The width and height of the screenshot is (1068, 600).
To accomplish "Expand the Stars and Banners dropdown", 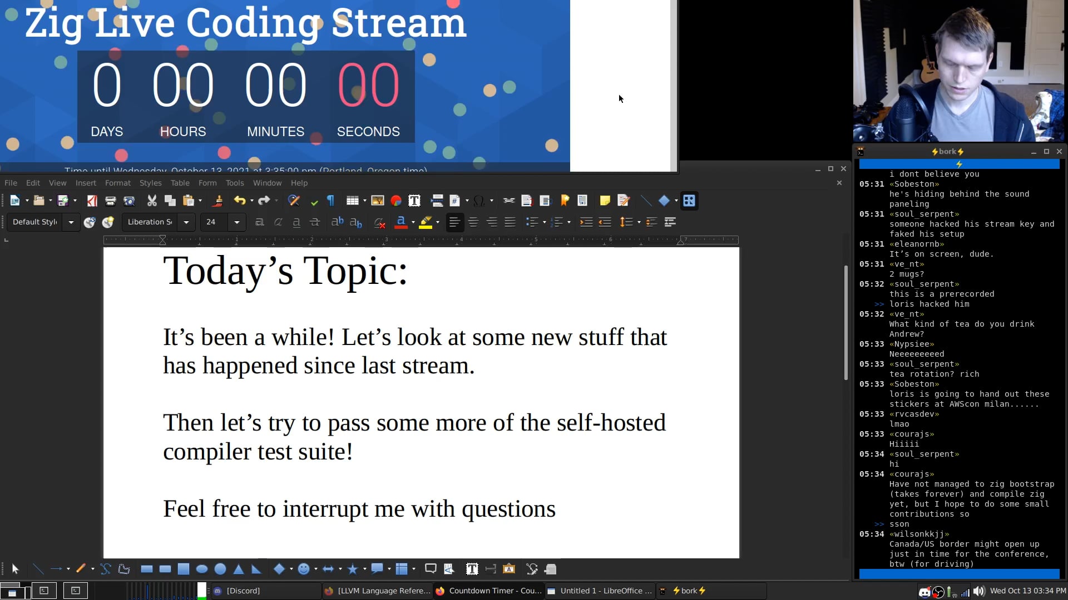I will pos(365,569).
